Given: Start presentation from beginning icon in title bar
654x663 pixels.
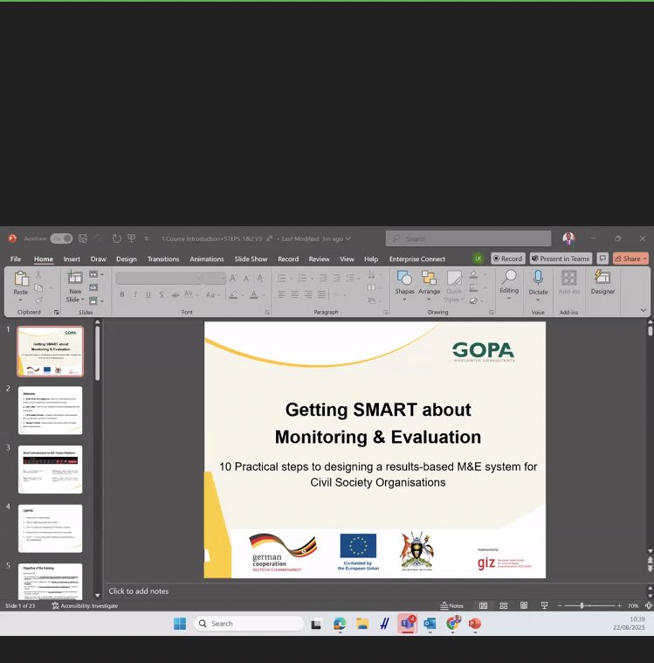Looking at the screenshot, I should [132, 238].
